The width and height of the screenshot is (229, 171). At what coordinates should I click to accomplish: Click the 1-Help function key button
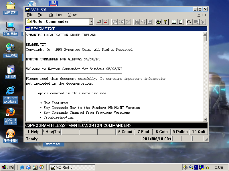[33, 132]
